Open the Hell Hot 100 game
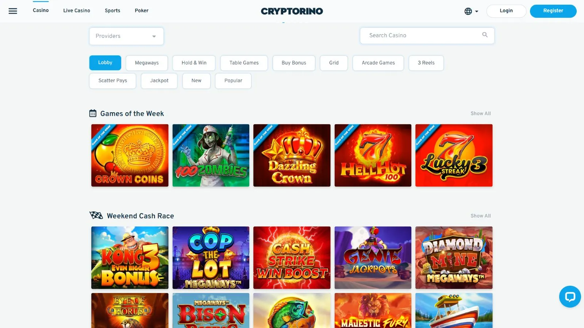 pyautogui.click(x=373, y=155)
